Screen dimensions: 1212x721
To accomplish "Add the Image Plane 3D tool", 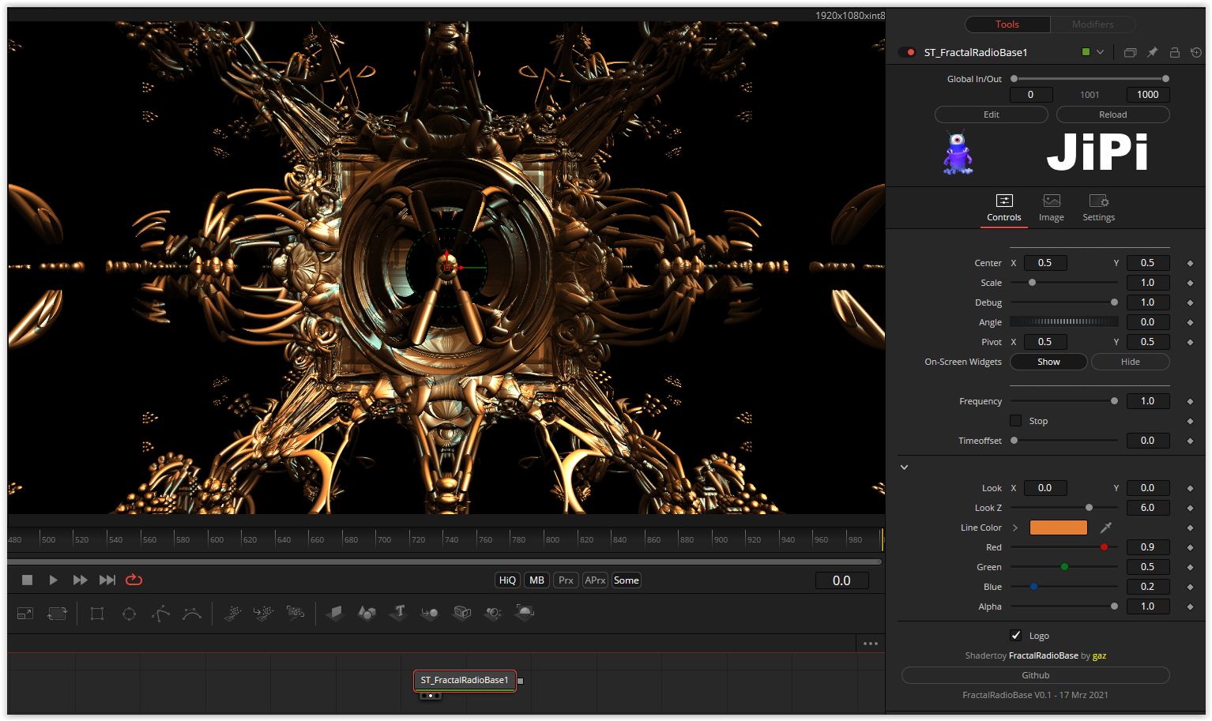I will pos(335,613).
